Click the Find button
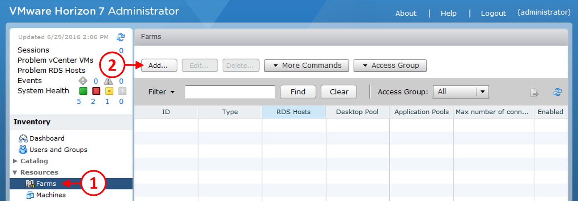This screenshot has height=204, width=578. click(x=298, y=92)
